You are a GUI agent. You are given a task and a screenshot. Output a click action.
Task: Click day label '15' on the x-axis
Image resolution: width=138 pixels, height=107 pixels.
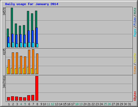coord(65,104)
